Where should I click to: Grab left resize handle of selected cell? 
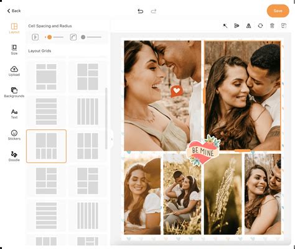(204, 96)
